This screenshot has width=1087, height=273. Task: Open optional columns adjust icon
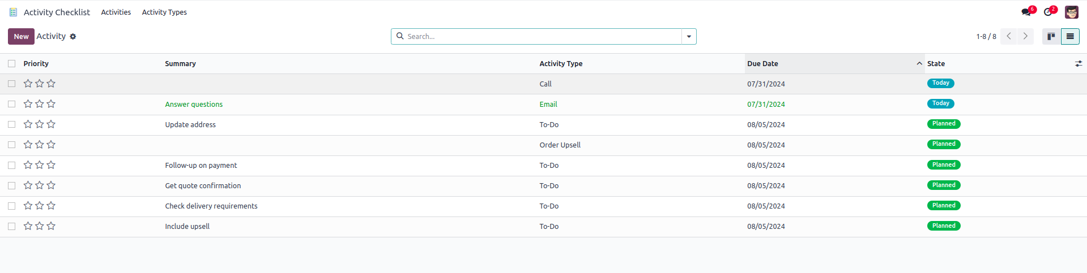click(x=1079, y=64)
